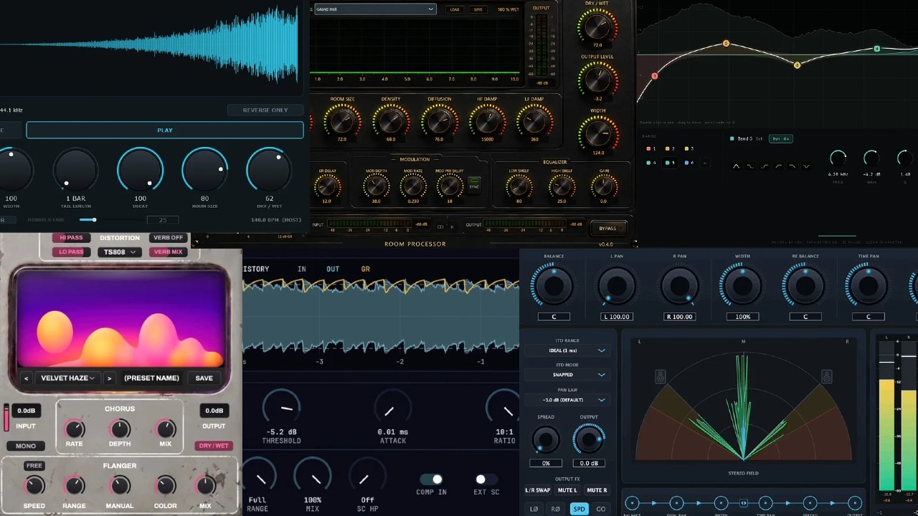Open the TS808 distortion type dropdown
This screenshot has height=516, width=918.
[120, 252]
